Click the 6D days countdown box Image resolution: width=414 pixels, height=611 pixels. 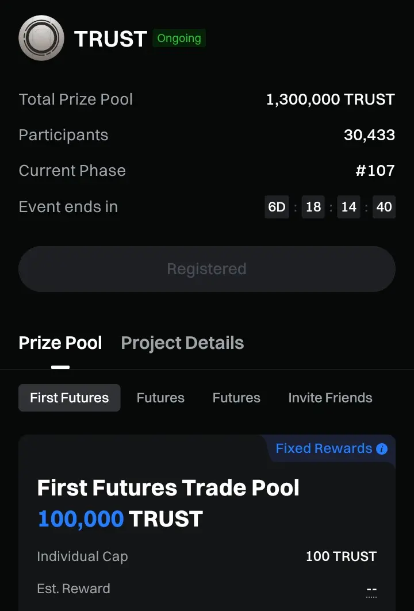pyautogui.click(x=277, y=207)
